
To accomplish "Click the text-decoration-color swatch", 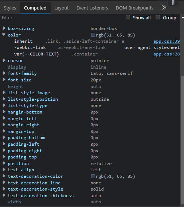I will point(93,176).
